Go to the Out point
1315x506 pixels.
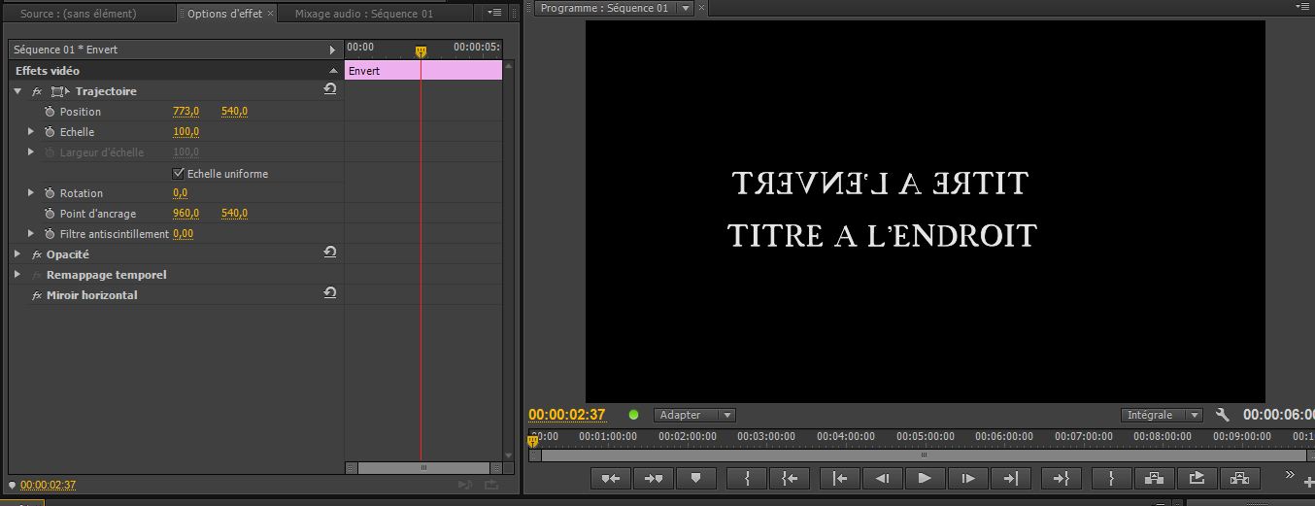1062,478
